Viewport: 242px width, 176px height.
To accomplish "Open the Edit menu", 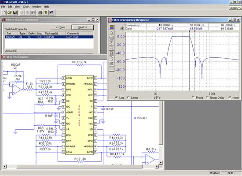I will [x=10, y=7].
